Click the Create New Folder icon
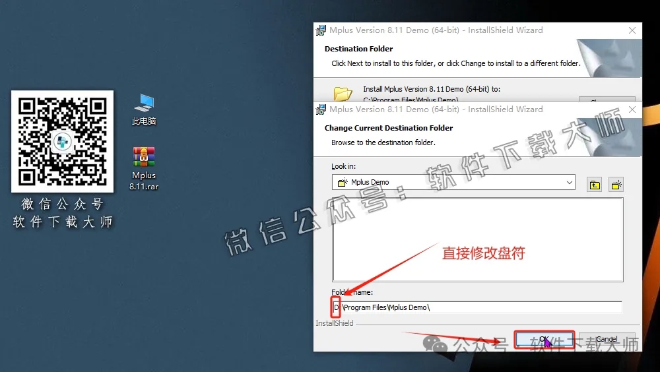660x372 pixels. pyautogui.click(x=616, y=184)
